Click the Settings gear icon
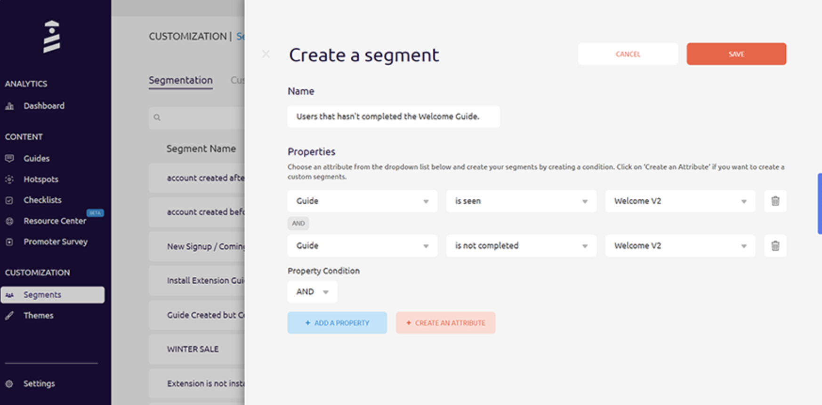The width and height of the screenshot is (822, 405). [x=9, y=384]
